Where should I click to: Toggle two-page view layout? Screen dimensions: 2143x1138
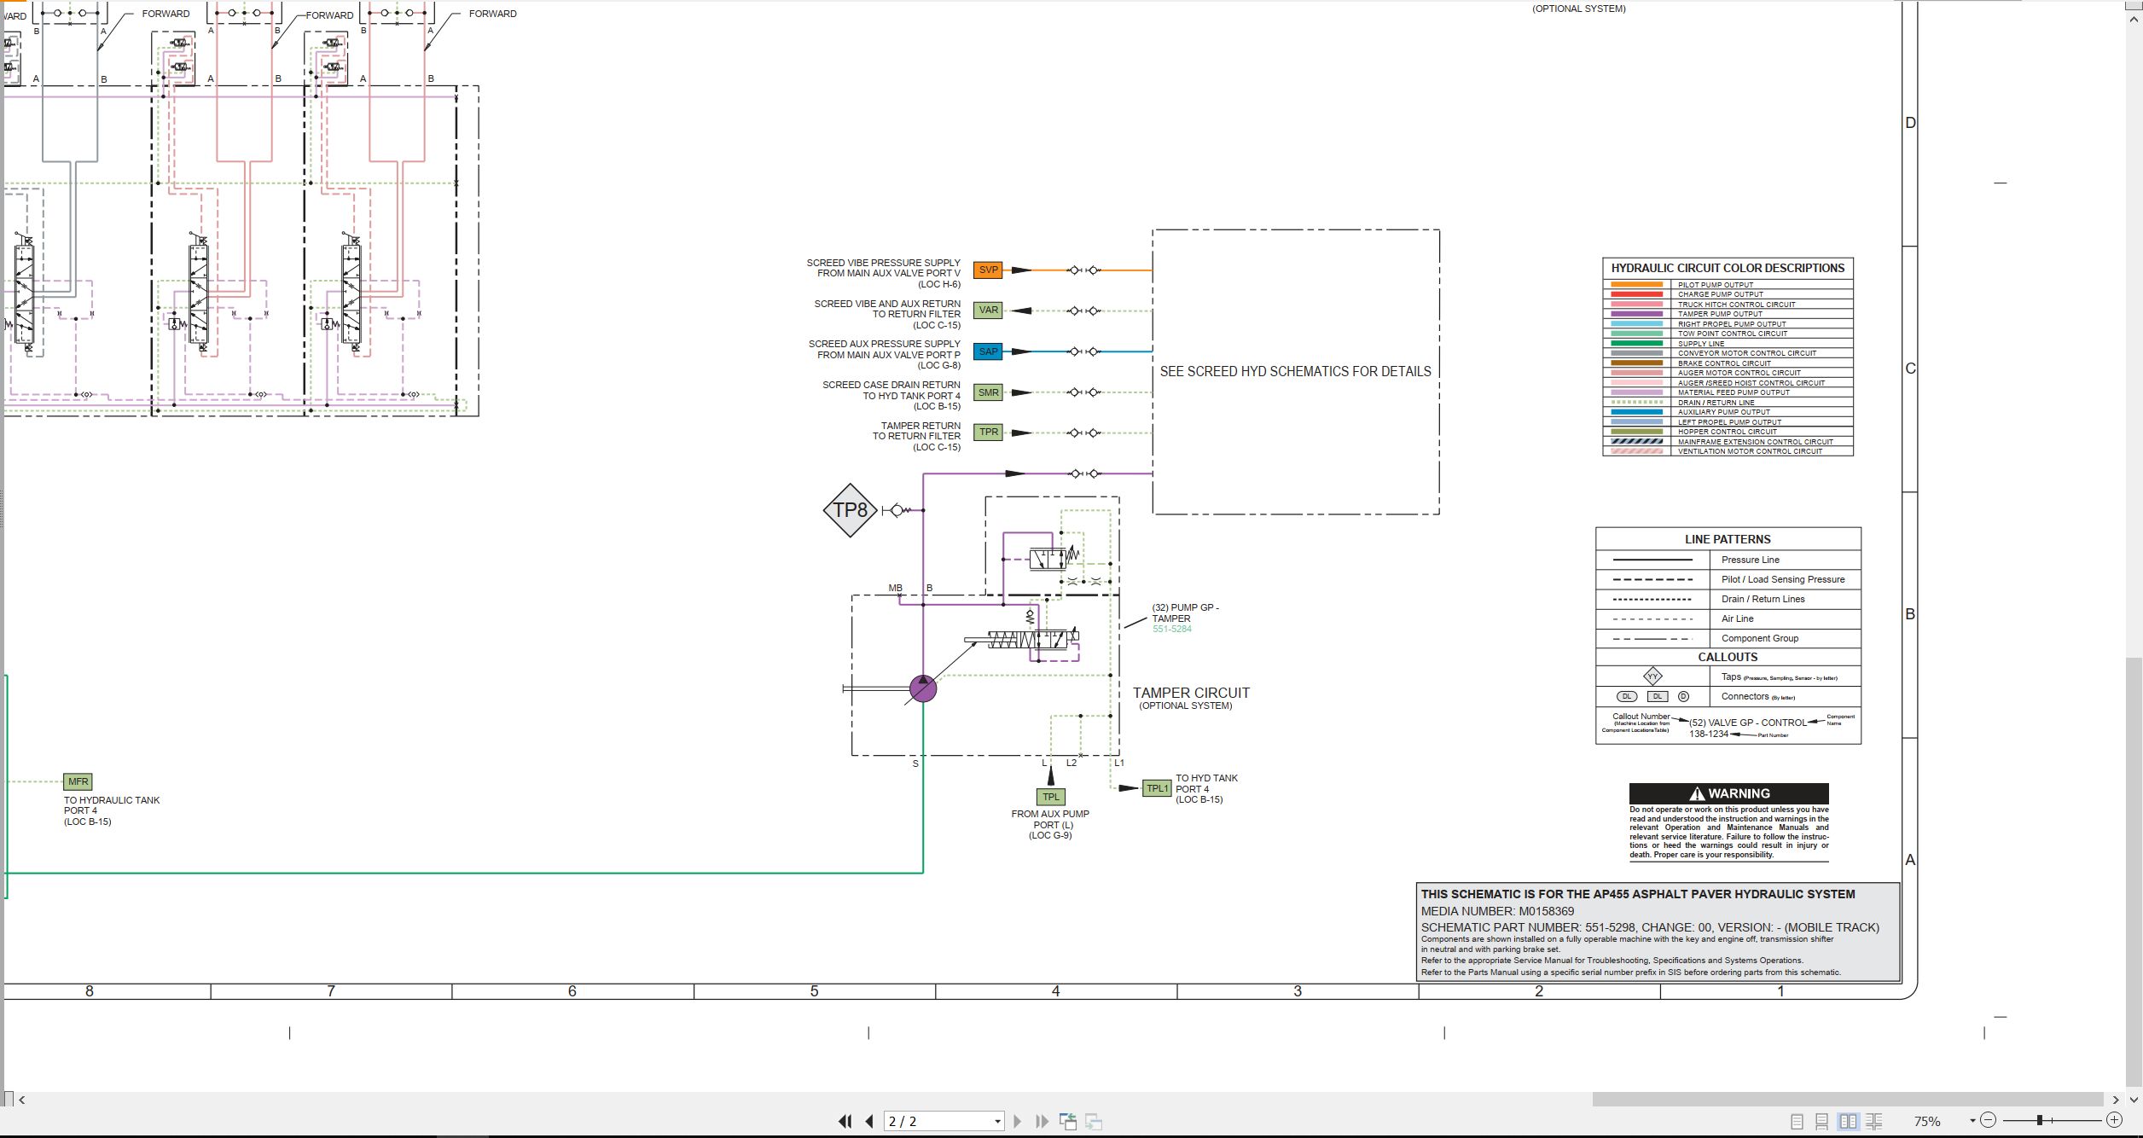(1849, 1121)
